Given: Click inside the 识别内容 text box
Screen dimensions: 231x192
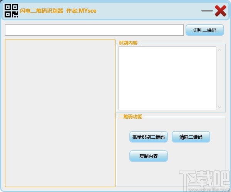Looking at the screenshot, I should click(x=167, y=78).
